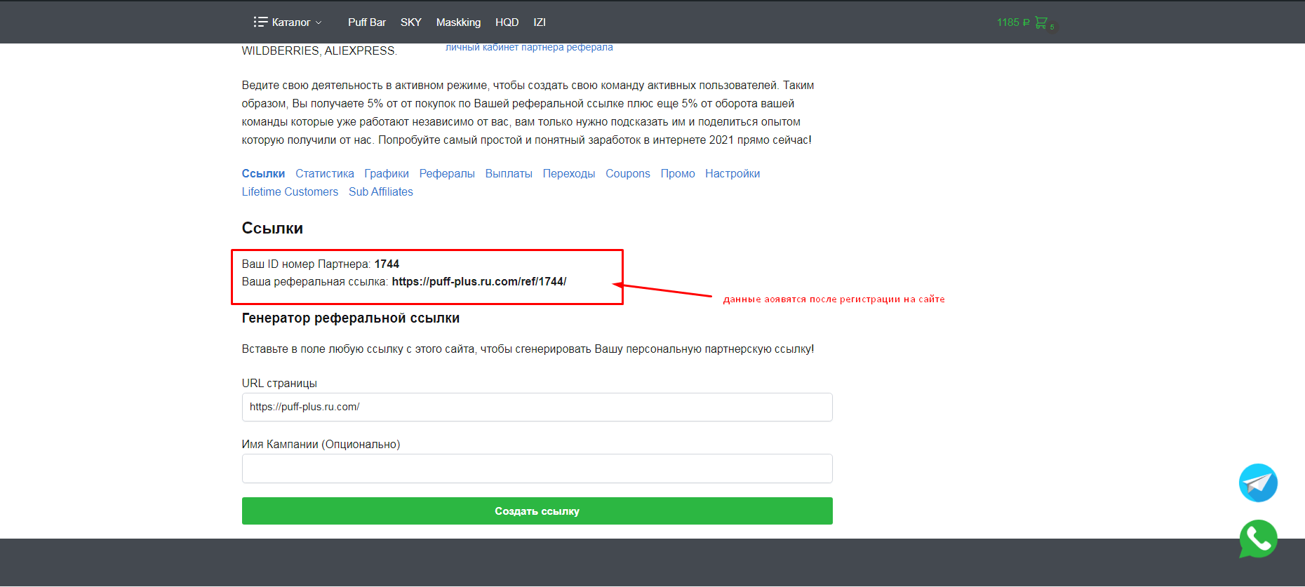Go to Maskking category
The height and width of the screenshot is (587, 1305).
click(458, 22)
